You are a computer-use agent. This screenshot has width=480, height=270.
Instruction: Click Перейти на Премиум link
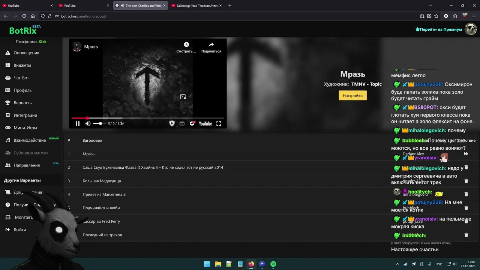point(439,29)
